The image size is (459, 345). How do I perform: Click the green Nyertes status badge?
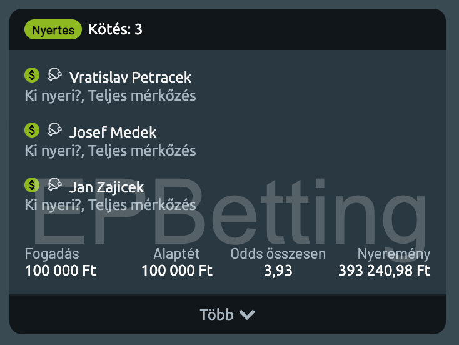pyautogui.click(x=53, y=29)
